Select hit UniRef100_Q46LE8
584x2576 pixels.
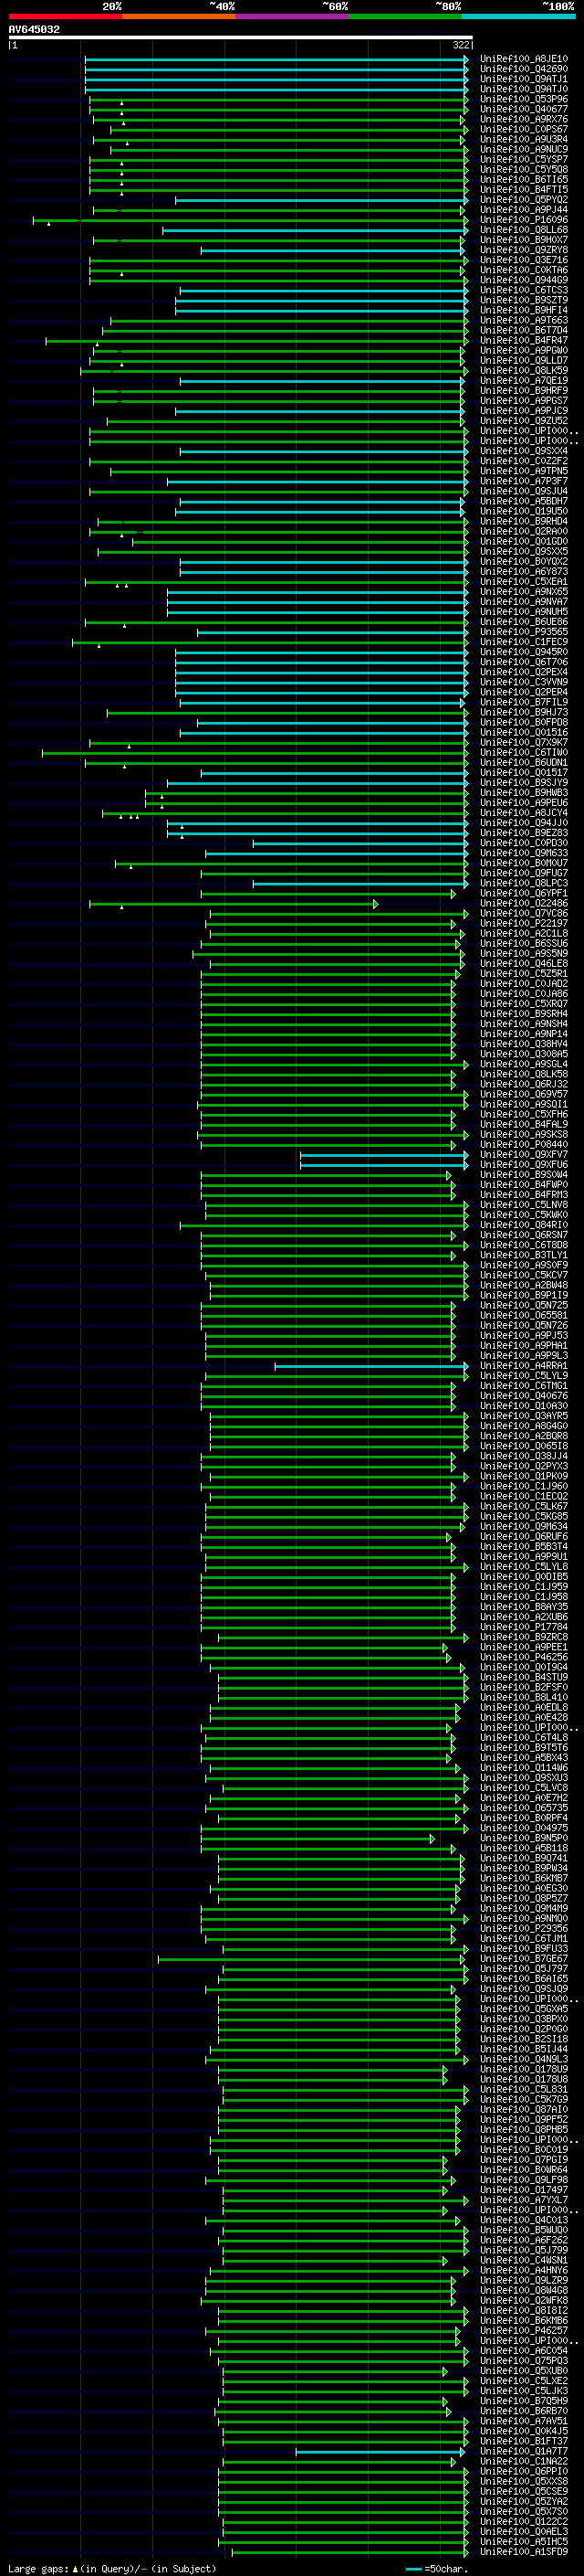coord(524,963)
